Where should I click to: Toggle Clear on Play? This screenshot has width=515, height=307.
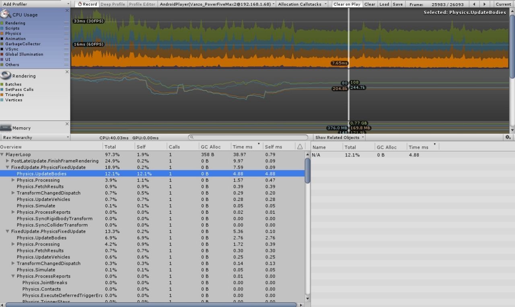click(x=347, y=4)
